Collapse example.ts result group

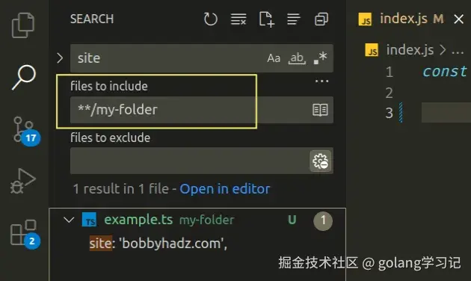[x=69, y=220]
